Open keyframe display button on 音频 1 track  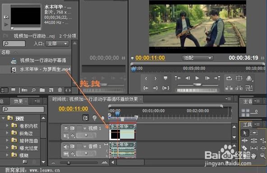[73, 154]
